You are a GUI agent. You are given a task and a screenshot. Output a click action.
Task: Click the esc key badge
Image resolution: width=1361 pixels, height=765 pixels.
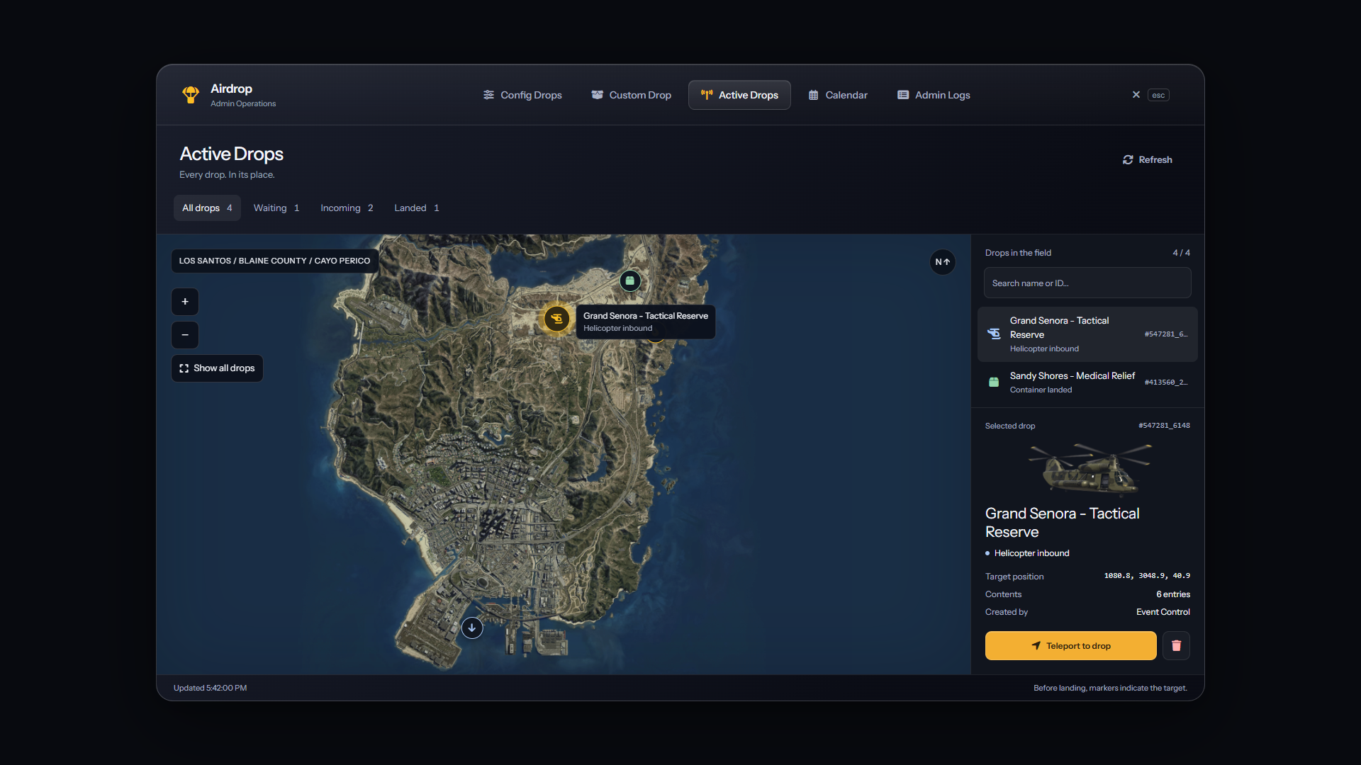coord(1158,95)
